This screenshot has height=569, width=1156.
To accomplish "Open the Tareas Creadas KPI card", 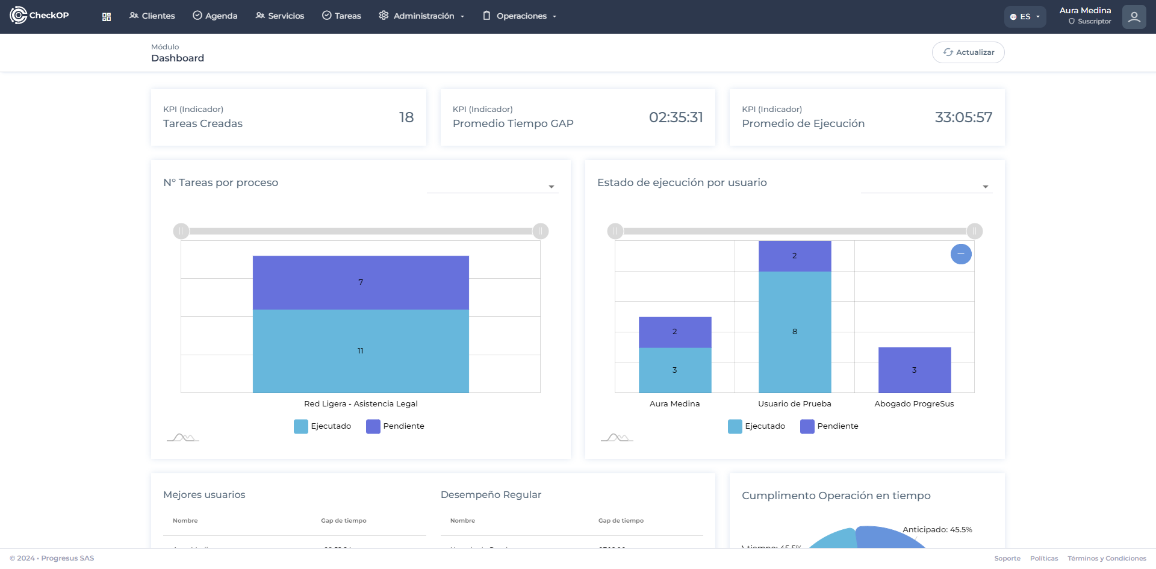I will (x=288, y=117).
